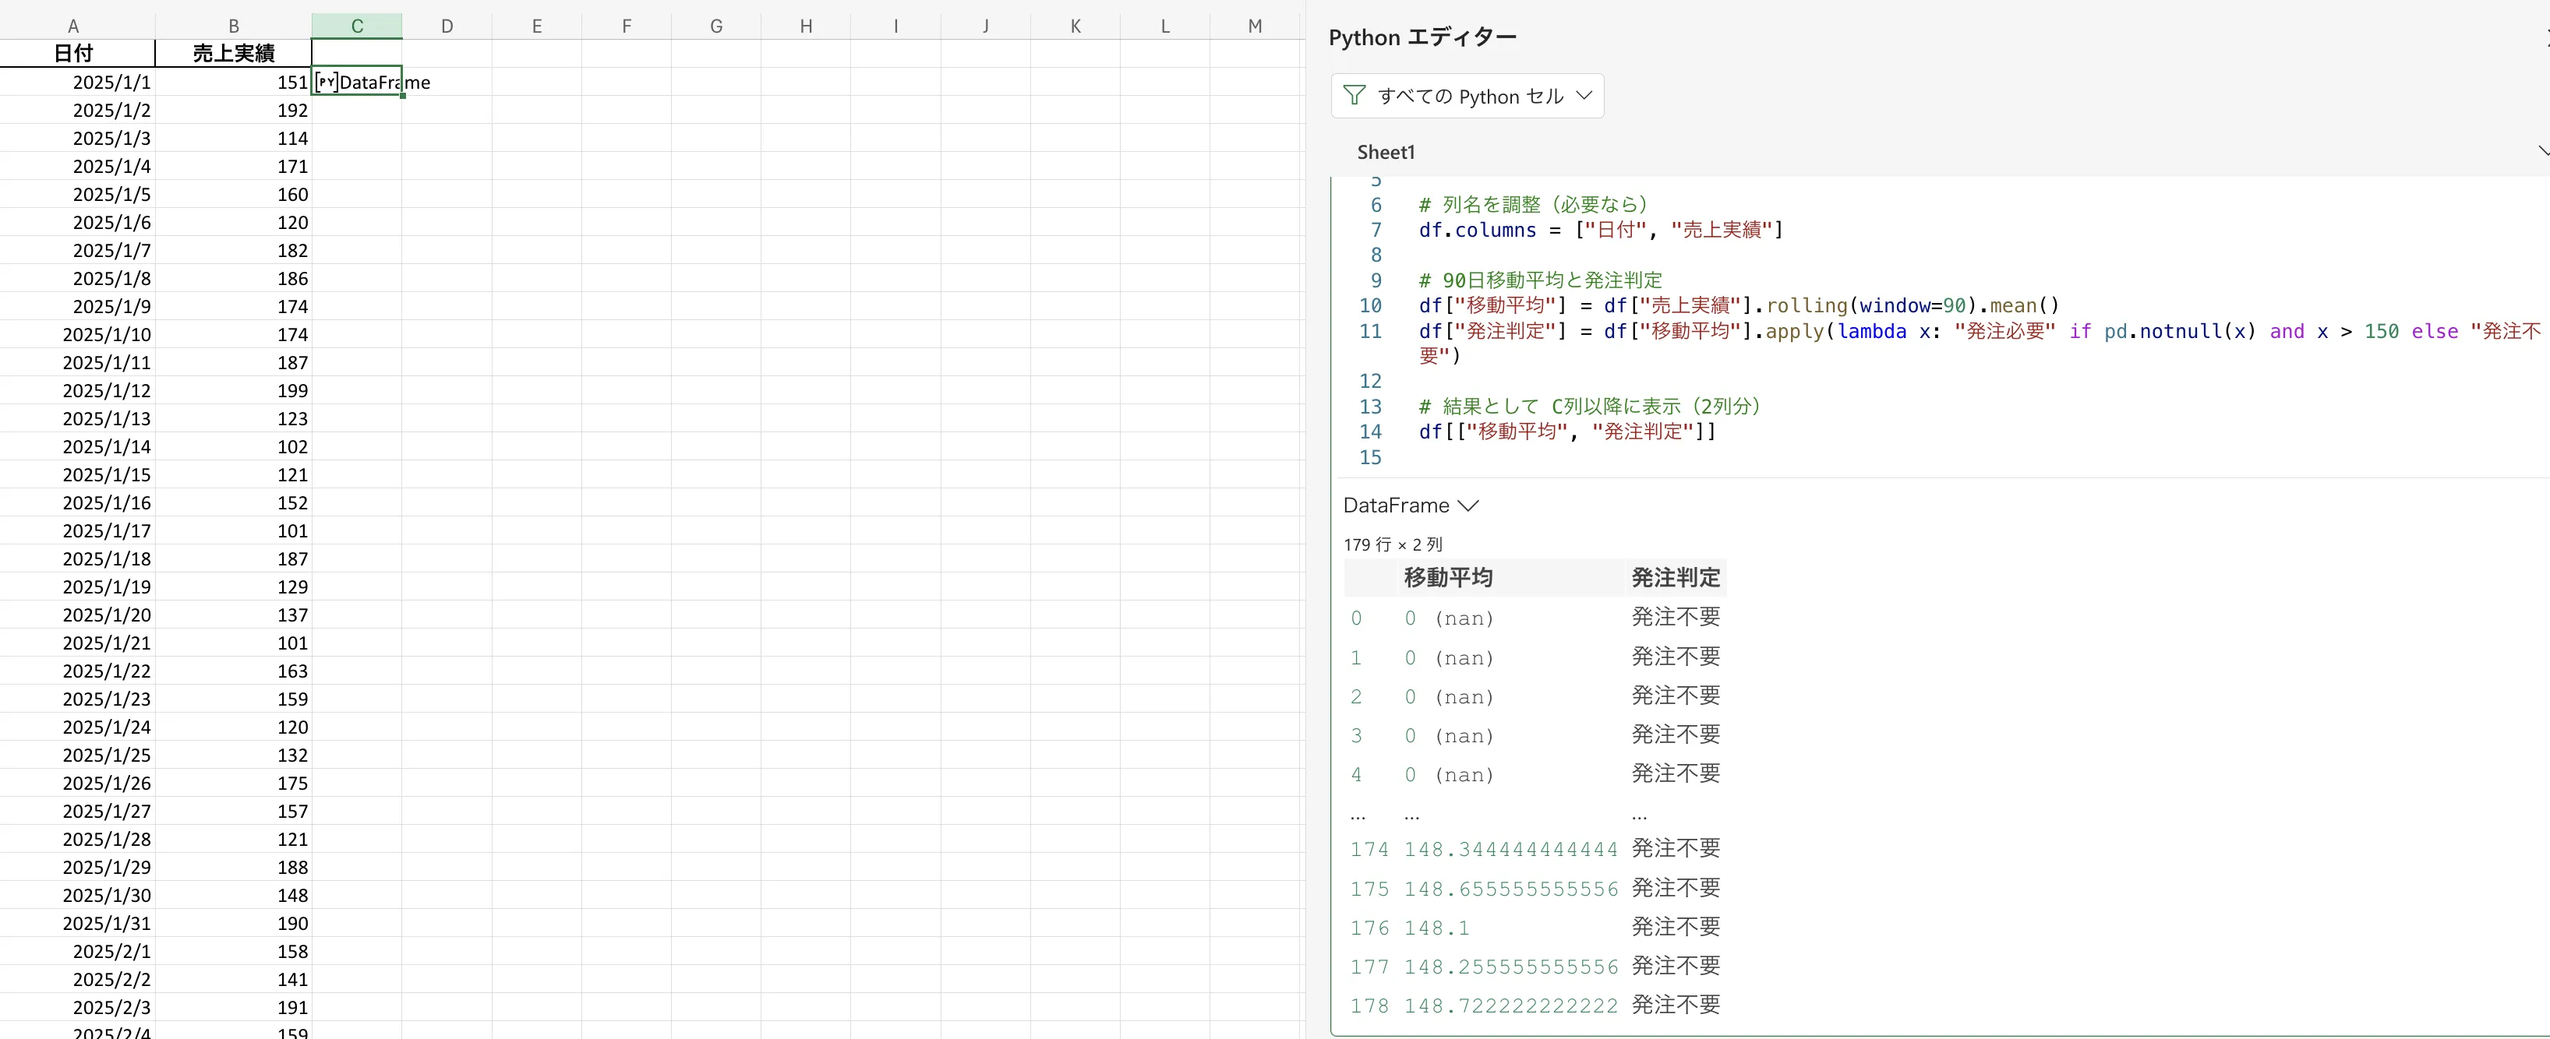Click code line 7 df.columns assignment
The height and width of the screenshot is (1039, 2550).
pos(1600,230)
